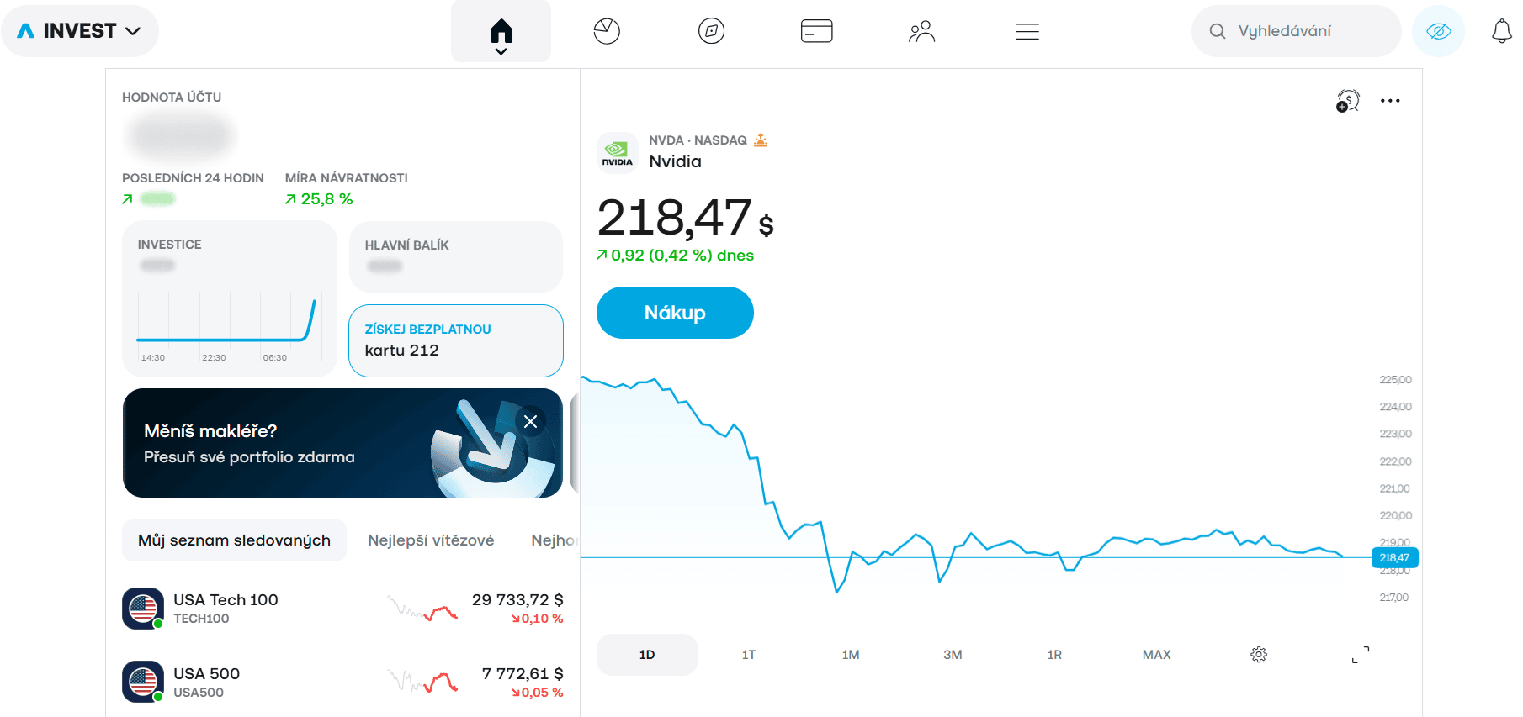
Task: Select the 1T chart time range
Action: [749, 655]
